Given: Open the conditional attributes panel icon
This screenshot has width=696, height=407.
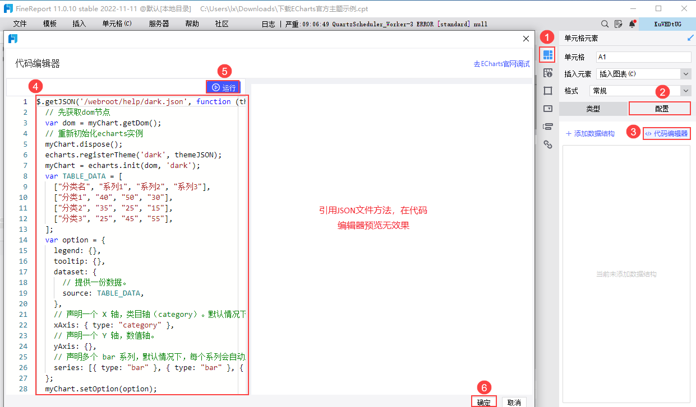Looking at the screenshot, I should click(548, 127).
